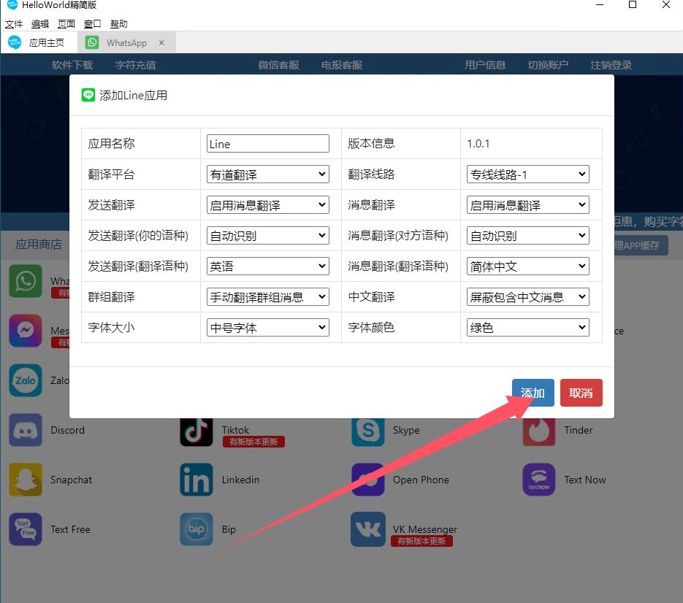Image resolution: width=683 pixels, height=603 pixels.
Task: Click the version text 1.0.1
Action: [478, 144]
